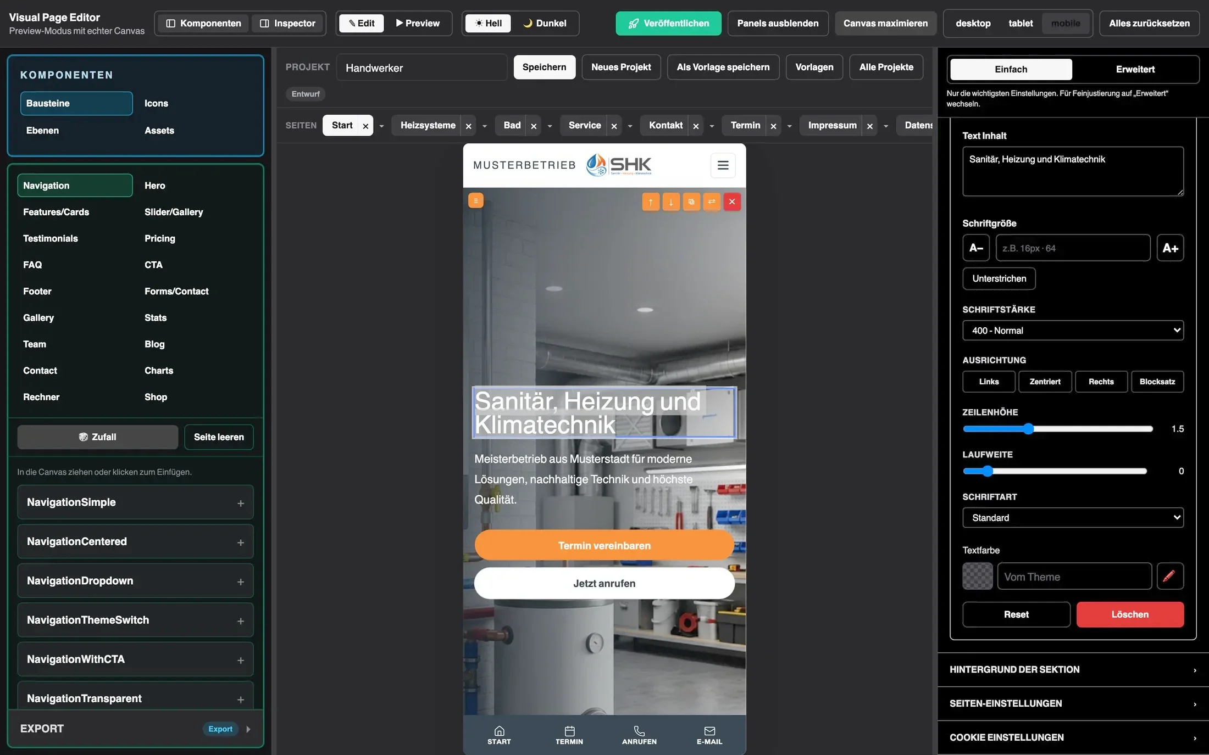Click Seite leeren button
This screenshot has width=1209, height=755.
click(x=219, y=437)
